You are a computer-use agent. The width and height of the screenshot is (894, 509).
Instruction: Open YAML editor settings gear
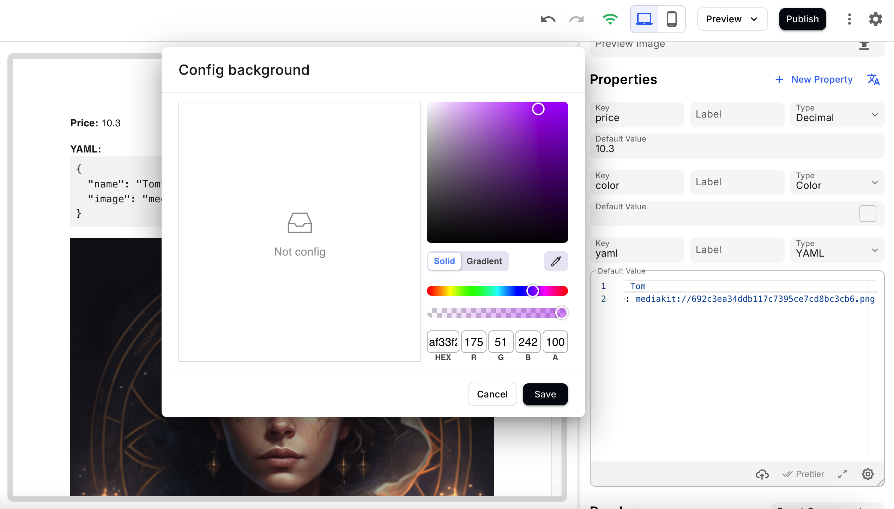point(868,474)
